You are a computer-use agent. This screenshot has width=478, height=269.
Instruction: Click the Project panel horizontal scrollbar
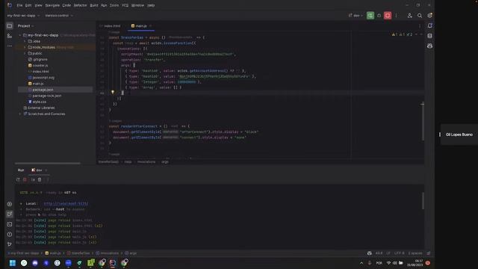tap(48, 163)
